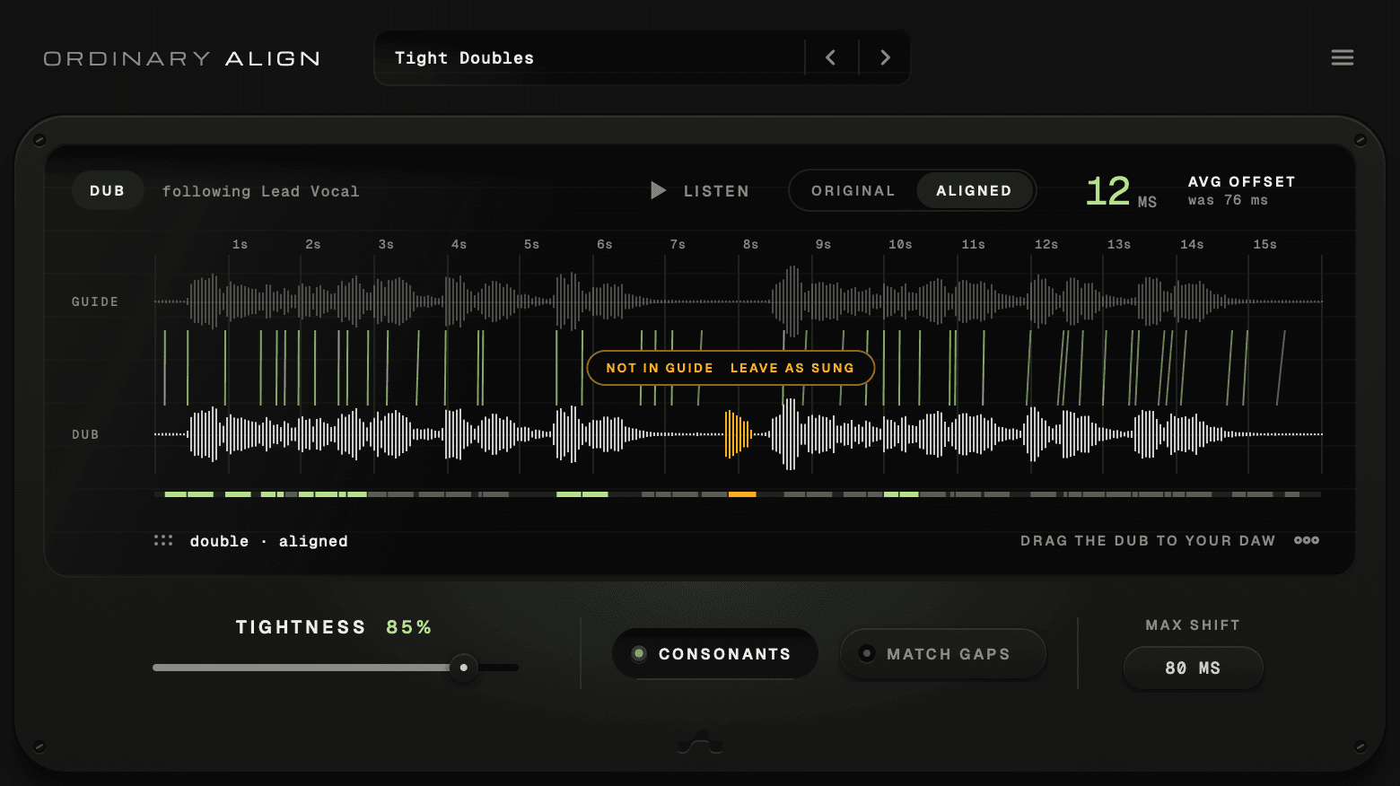Open the Tight Doubles preset name field
This screenshot has width=1400, height=786.
pyautogui.click(x=591, y=57)
